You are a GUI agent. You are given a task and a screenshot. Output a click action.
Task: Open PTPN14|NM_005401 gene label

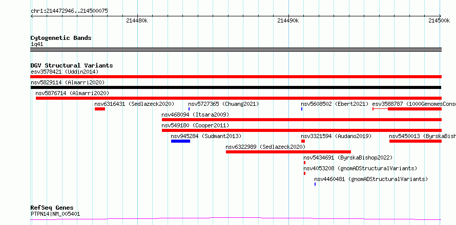point(55,214)
